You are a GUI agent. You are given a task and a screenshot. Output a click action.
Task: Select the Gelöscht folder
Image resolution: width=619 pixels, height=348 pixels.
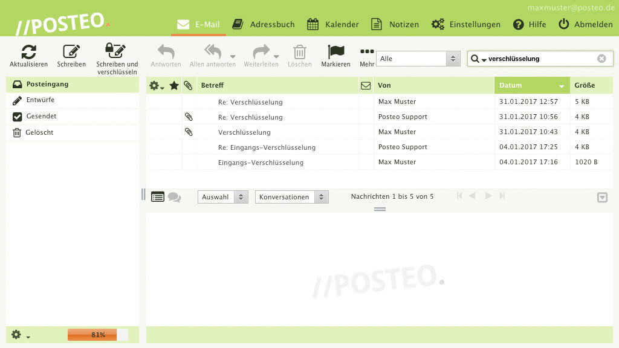pyautogui.click(x=73, y=132)
